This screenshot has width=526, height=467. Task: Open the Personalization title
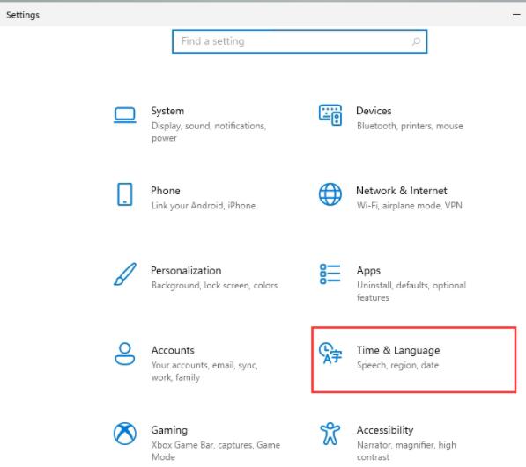(186, 271)
